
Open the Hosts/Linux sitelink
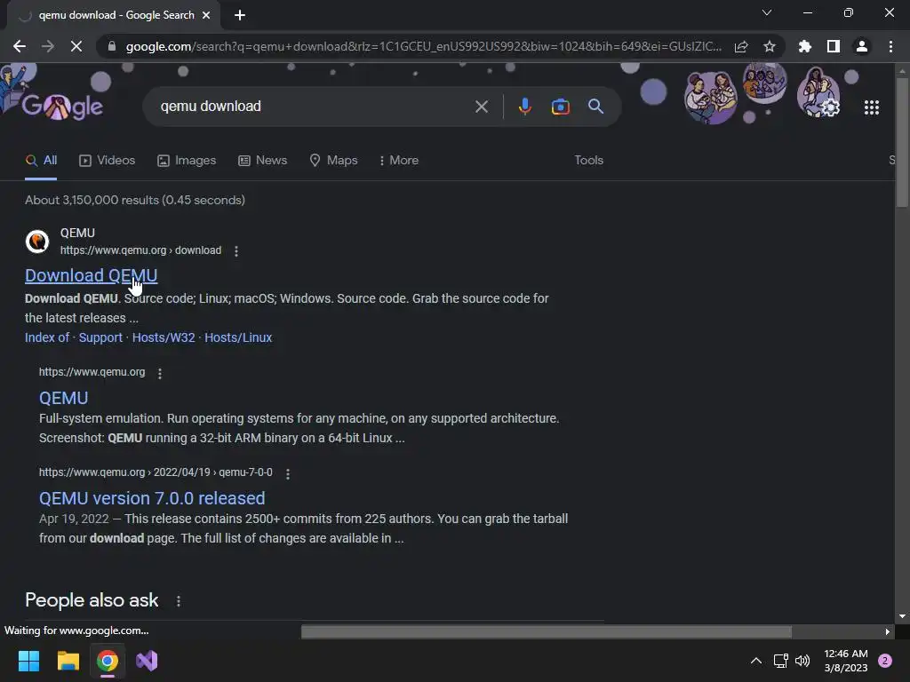tap(238, 337)
